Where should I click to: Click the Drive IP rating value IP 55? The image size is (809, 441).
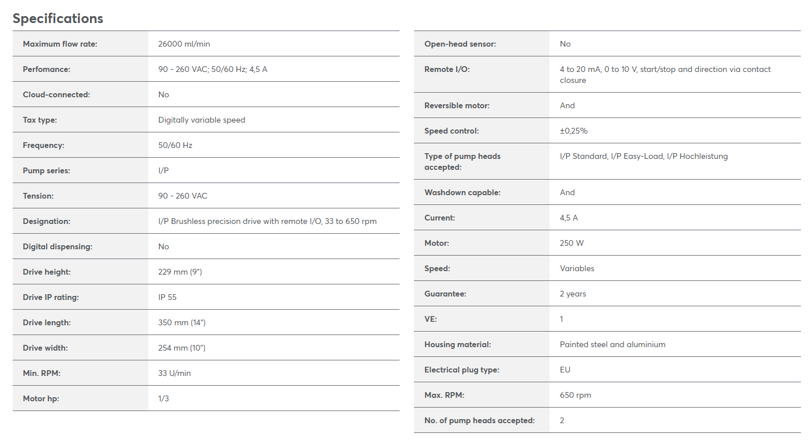click(x=167, y=297)
